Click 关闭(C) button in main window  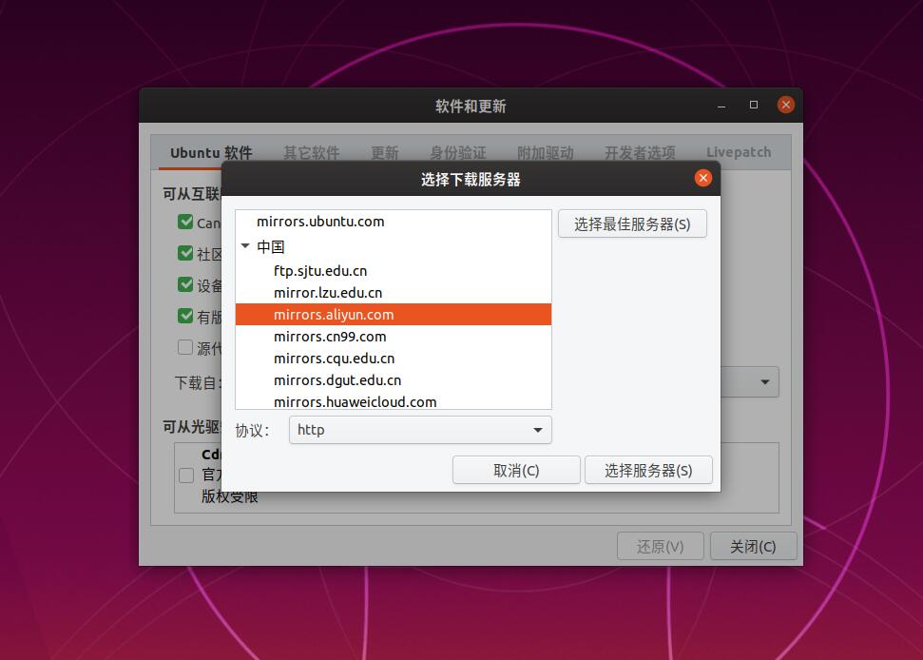point(753,547)
